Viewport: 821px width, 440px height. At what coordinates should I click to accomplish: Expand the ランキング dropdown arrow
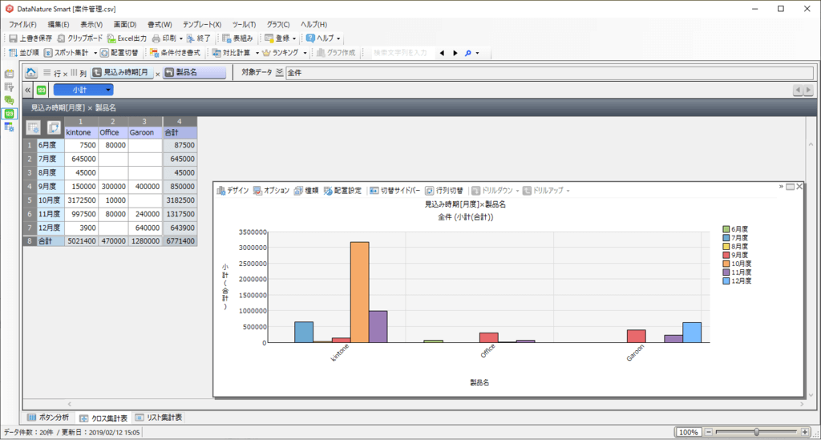[x=305, y=53]
